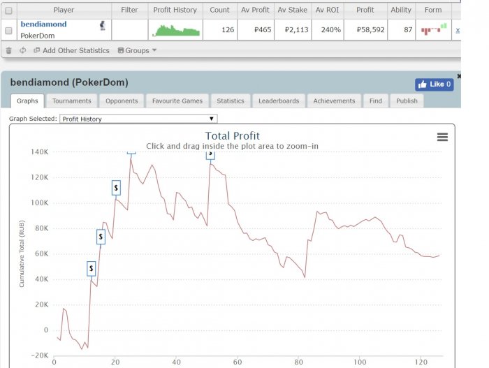Screen dimensions: 489x368
Task: Open the Graph Selected Profit History dropdown
Action: pyautogui.click(x=138, y=119)
